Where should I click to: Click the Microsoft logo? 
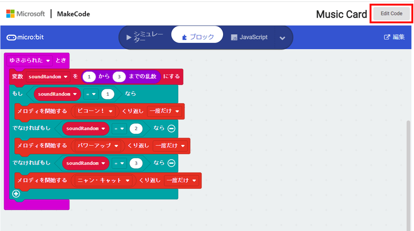pos(26,14)
